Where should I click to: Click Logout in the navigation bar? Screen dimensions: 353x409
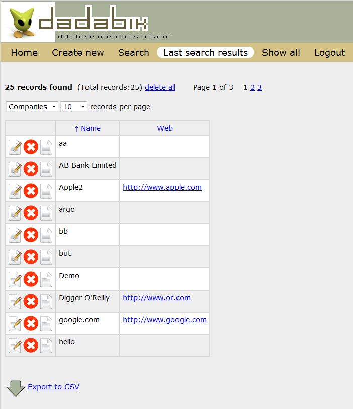click(x=330, y=53)
